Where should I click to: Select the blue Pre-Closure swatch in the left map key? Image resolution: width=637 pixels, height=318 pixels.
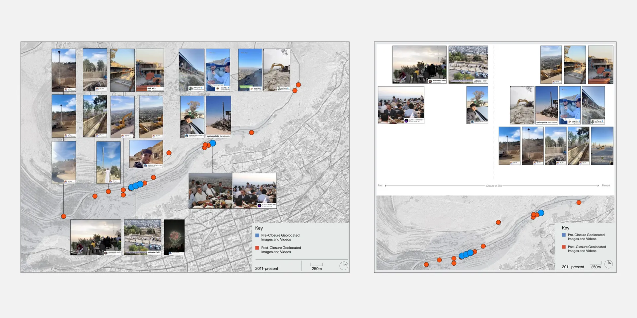click(257, 236)
